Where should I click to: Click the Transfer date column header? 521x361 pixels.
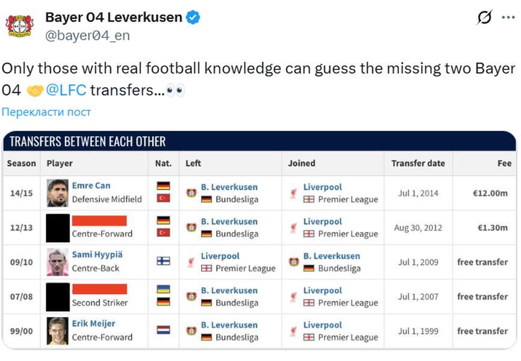pyautogui.click(x=418, y=163)
